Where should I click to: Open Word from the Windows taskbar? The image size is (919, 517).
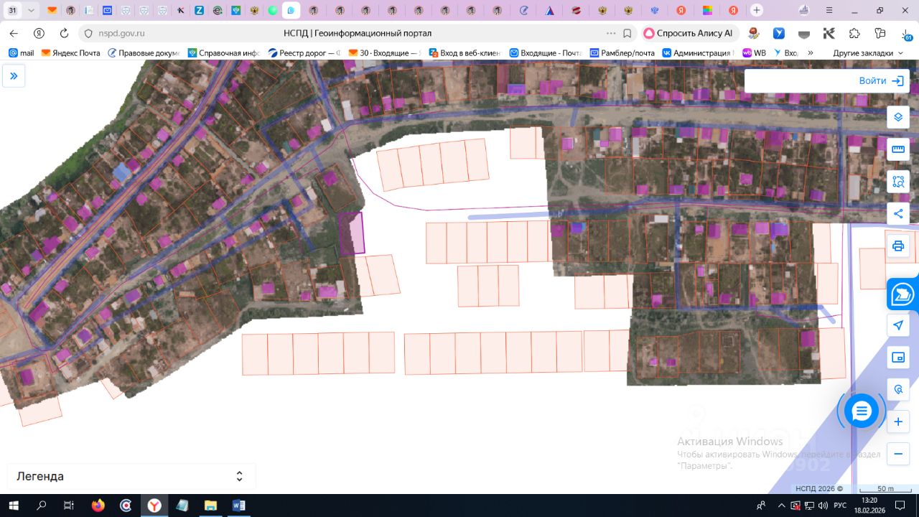[238, 506]
